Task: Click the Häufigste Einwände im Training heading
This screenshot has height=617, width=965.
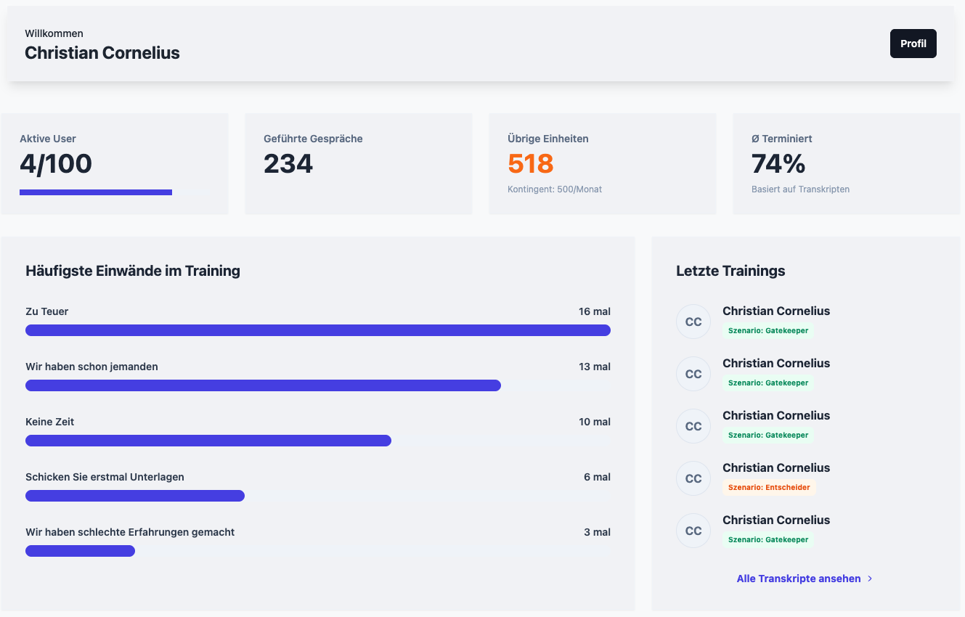Action: [133, 271]
